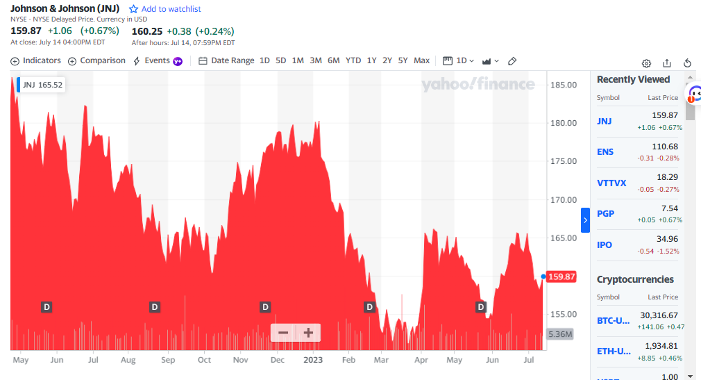This screenshot has width=701, height=380.
Task: Open the Comparison plus icon
Action: coord(72,61)
